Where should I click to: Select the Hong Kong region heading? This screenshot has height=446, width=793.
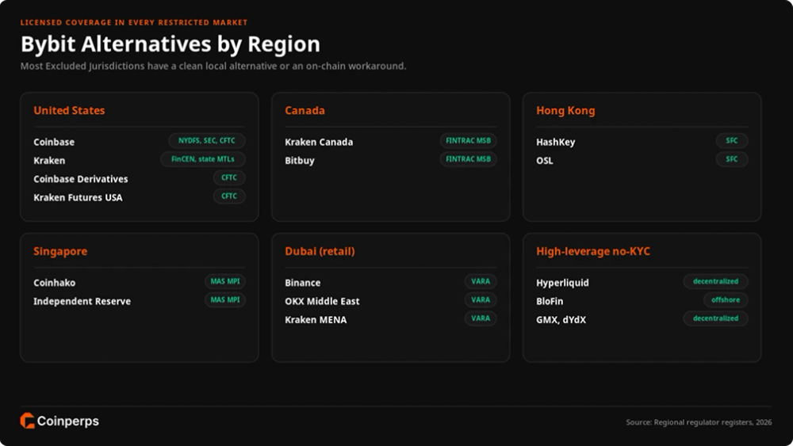pyautogui.click(x=565, y=111)
